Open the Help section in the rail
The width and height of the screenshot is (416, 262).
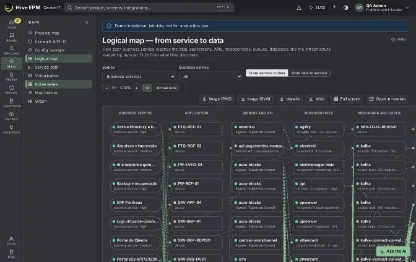(11, 254)
